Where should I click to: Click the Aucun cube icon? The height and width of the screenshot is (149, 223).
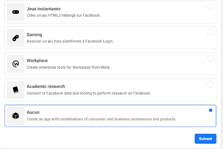16,116
